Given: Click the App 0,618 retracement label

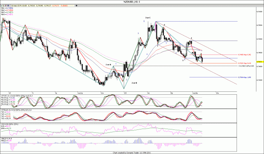Looking at the screenshot, I should click(245, 63).
